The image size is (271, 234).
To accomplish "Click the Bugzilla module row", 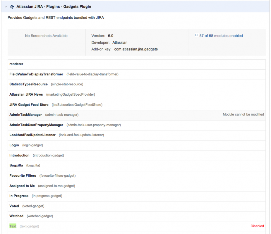I will pyautogui.click(x=16, y=166).
